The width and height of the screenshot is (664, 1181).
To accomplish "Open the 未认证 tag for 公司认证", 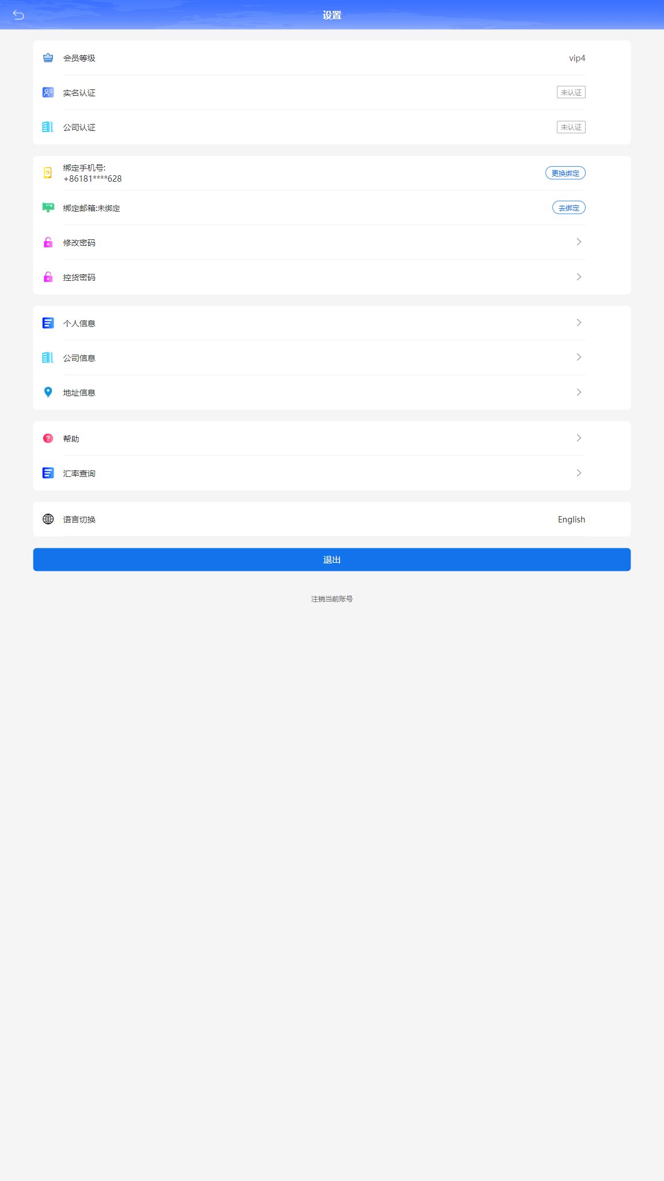I will (571, 127).
